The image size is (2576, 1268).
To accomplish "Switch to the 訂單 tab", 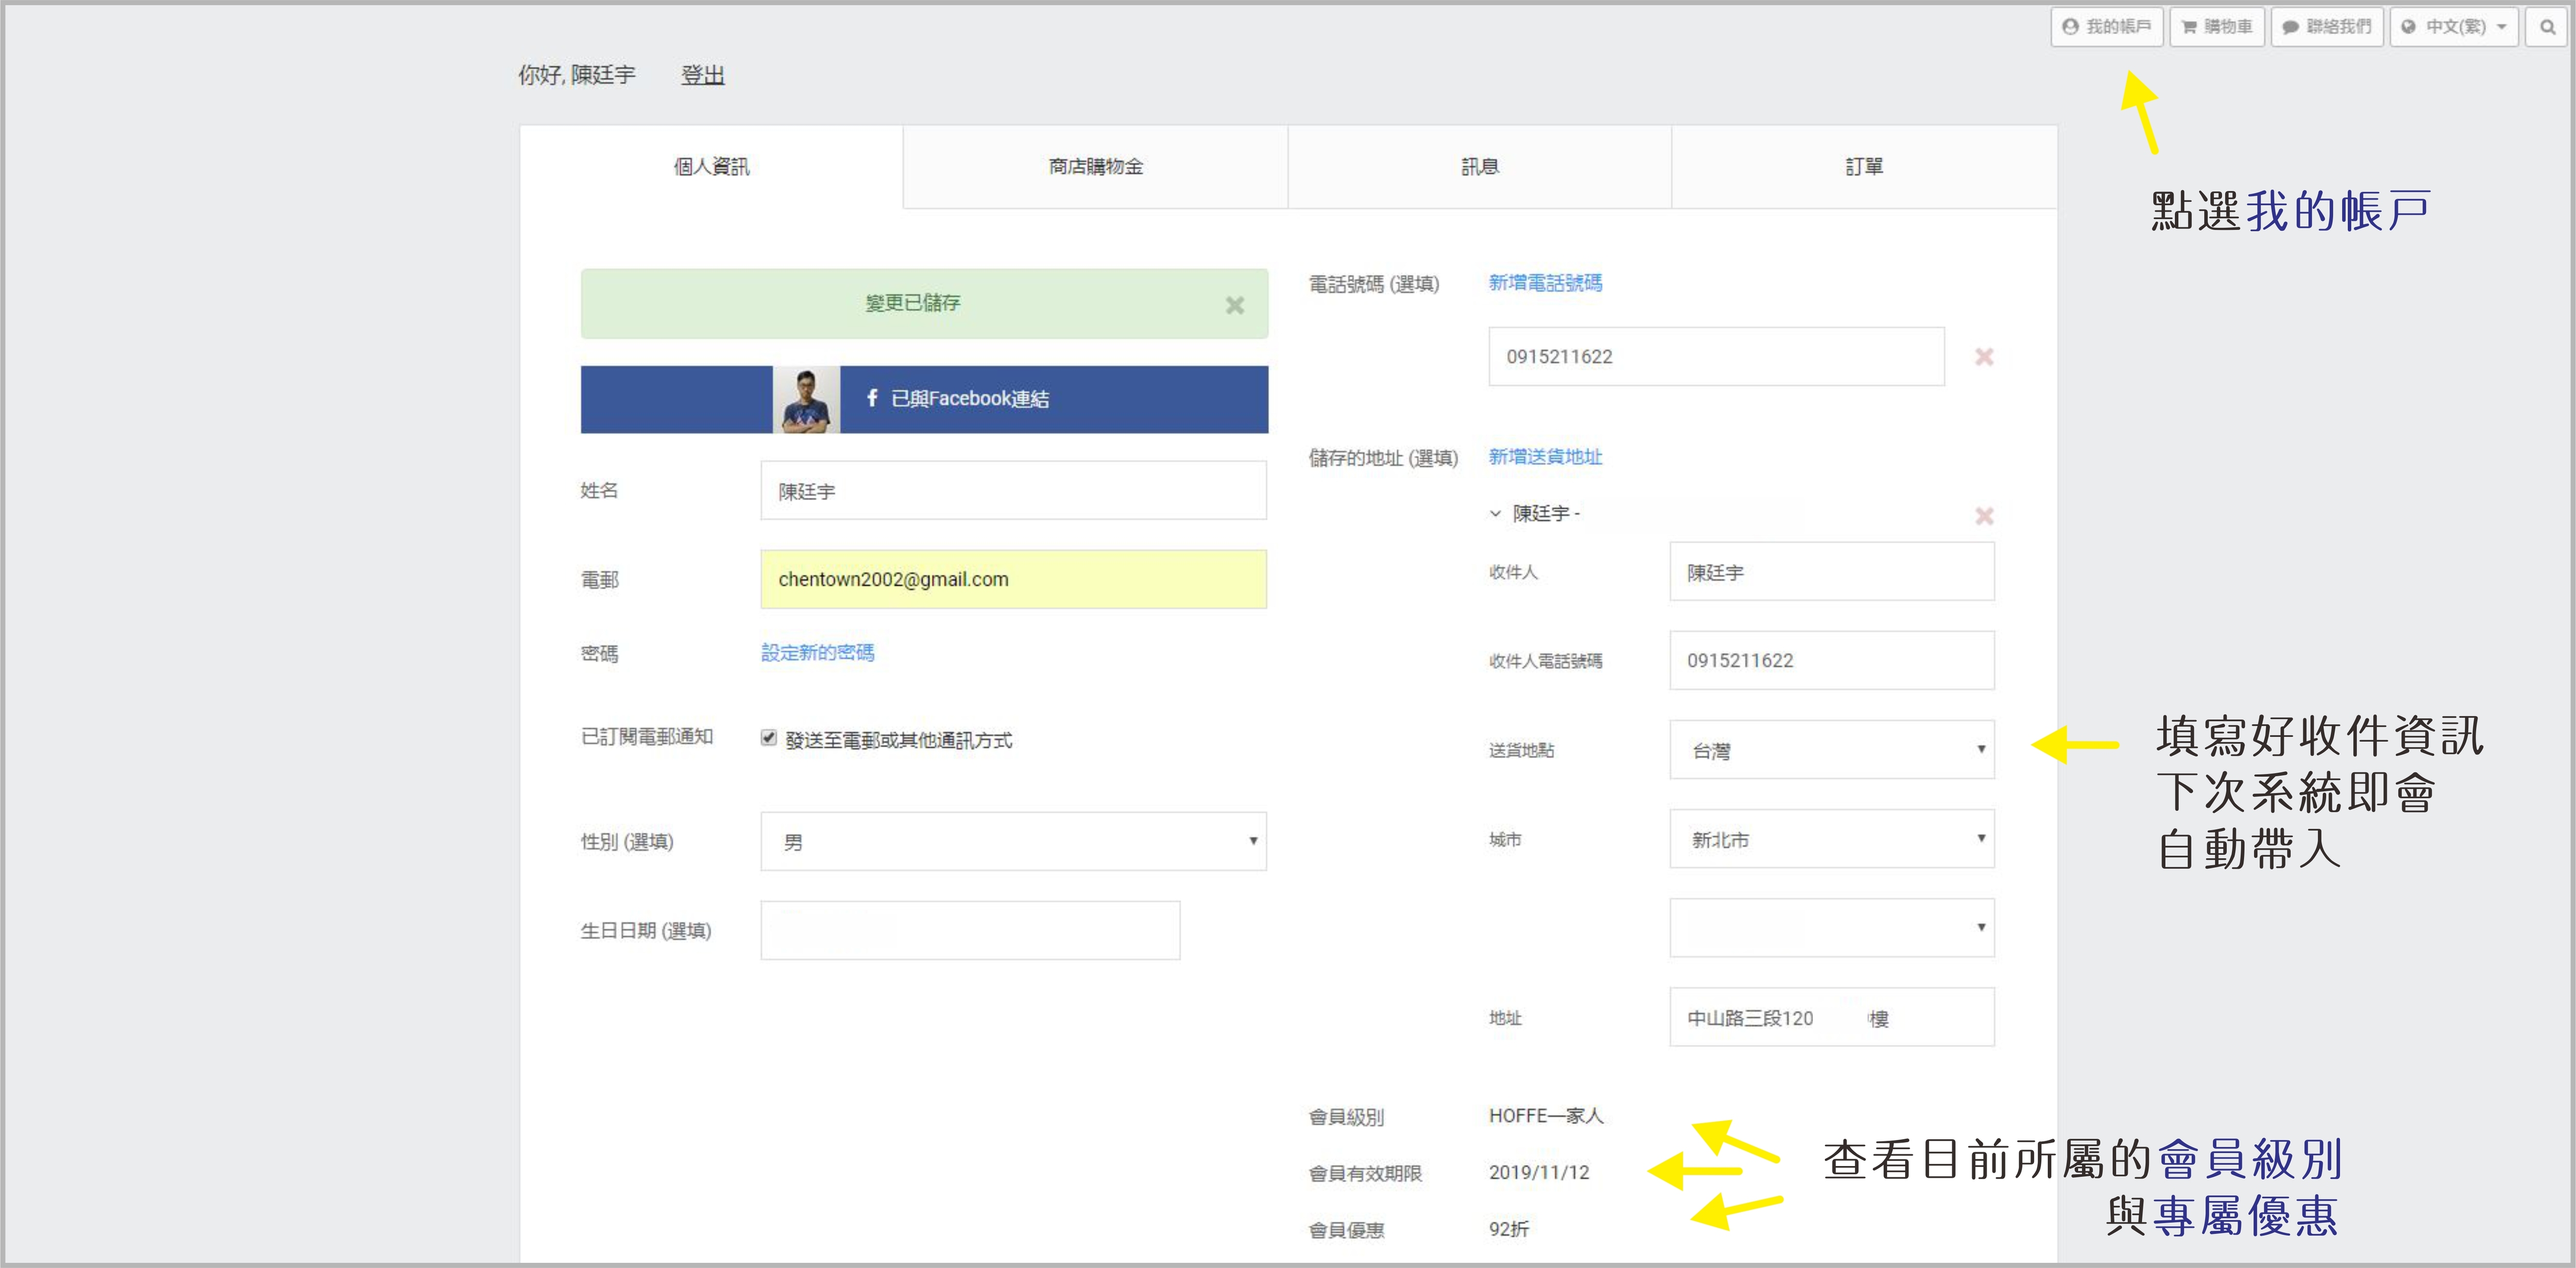I will coord(1863,167).
